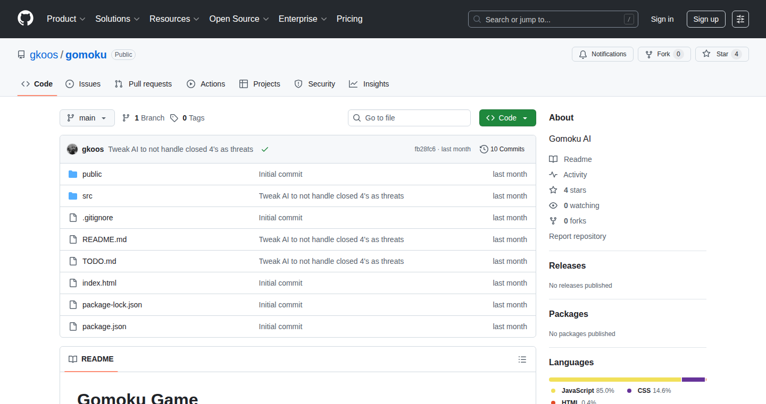Viewport: 766px width, 404px height.
Task: Fork the repository with Fork button
Action: point(664,54)
